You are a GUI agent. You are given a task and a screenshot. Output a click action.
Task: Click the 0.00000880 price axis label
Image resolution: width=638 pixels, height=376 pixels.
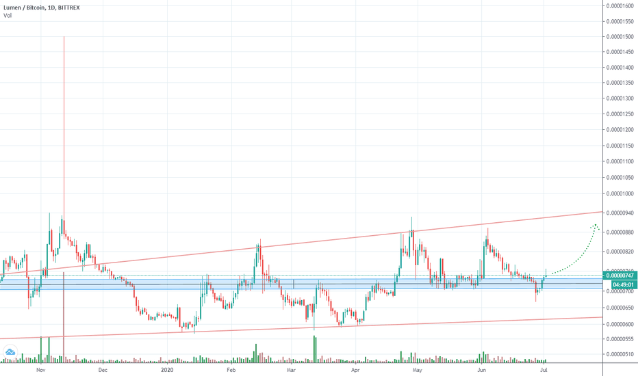620,232
